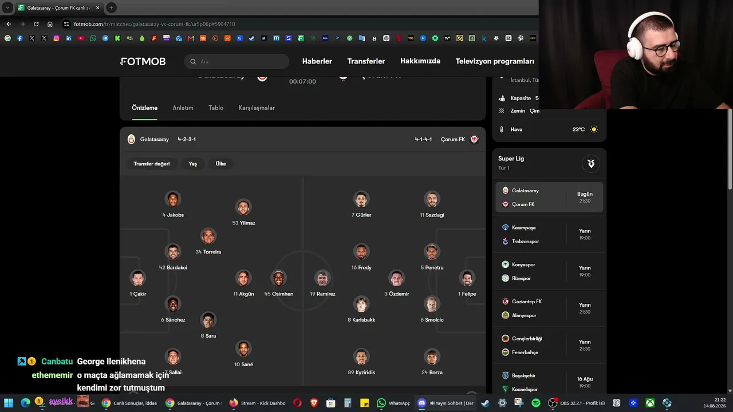Open Televizyon programları menu
Viewport: 733px width, 412px height.
click(495, 61)
